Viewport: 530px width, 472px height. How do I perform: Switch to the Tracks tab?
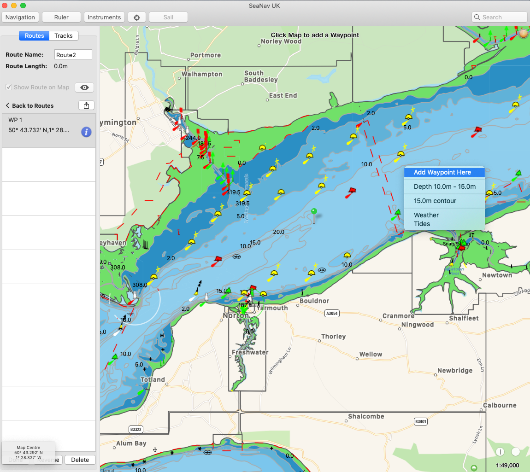pos(64,36)
